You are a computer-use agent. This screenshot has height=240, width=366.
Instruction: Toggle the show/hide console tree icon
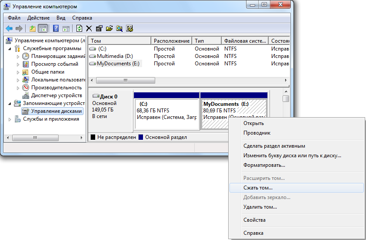pyautogui.click(x=43, y=29)
